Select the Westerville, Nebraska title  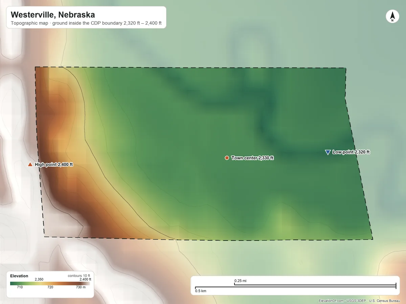[53, 15]
